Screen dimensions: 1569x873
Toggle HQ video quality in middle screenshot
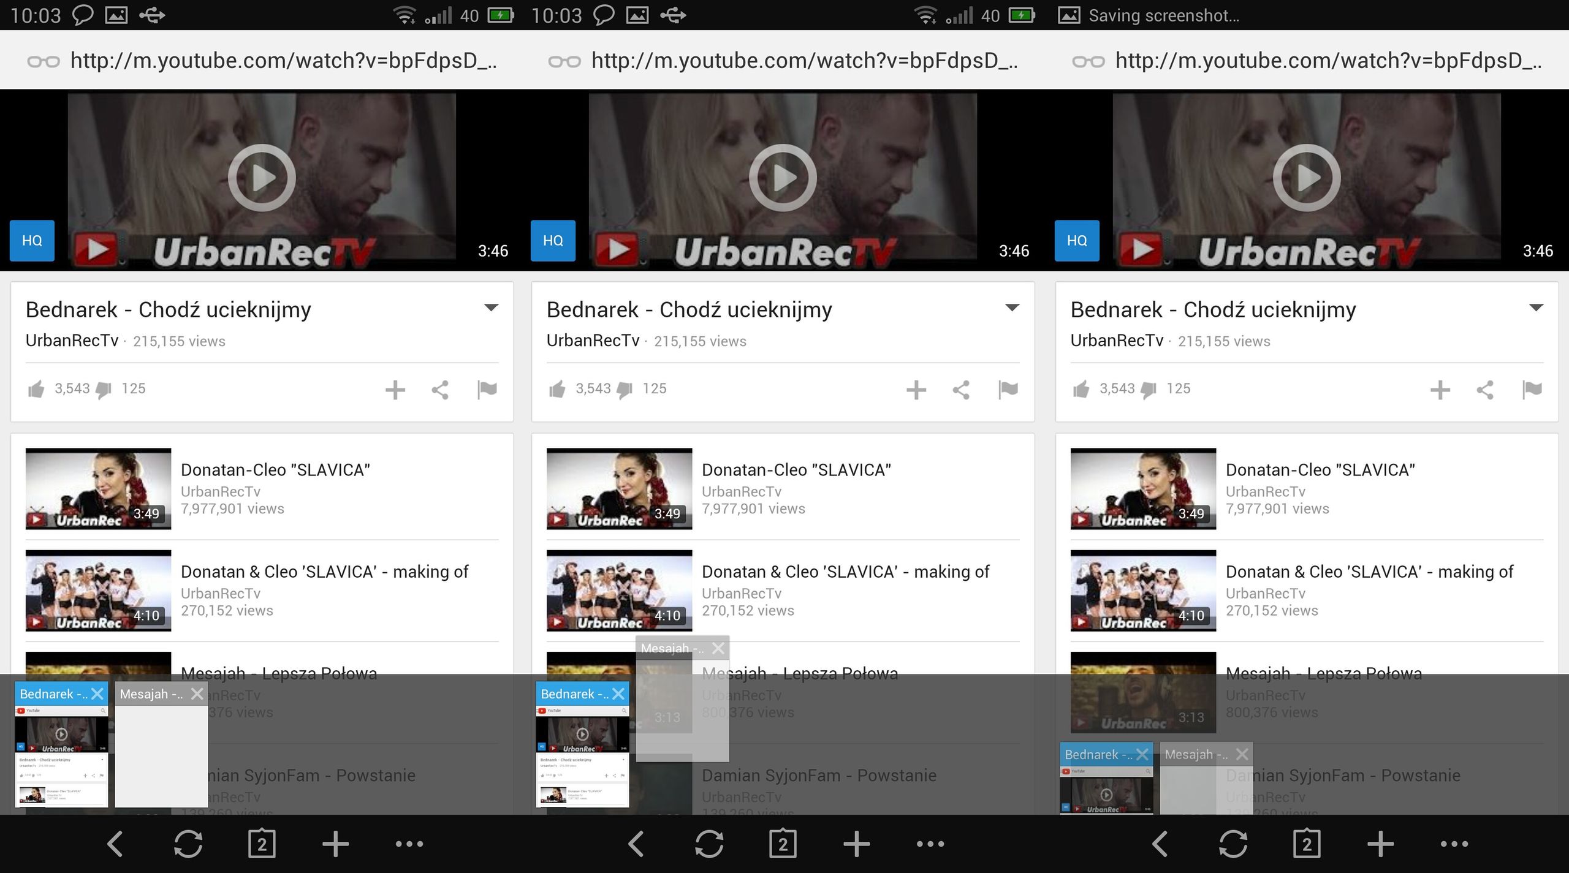point(553,240)
